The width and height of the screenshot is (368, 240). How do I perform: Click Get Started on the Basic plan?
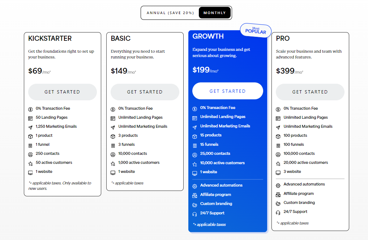click(145, 92)
